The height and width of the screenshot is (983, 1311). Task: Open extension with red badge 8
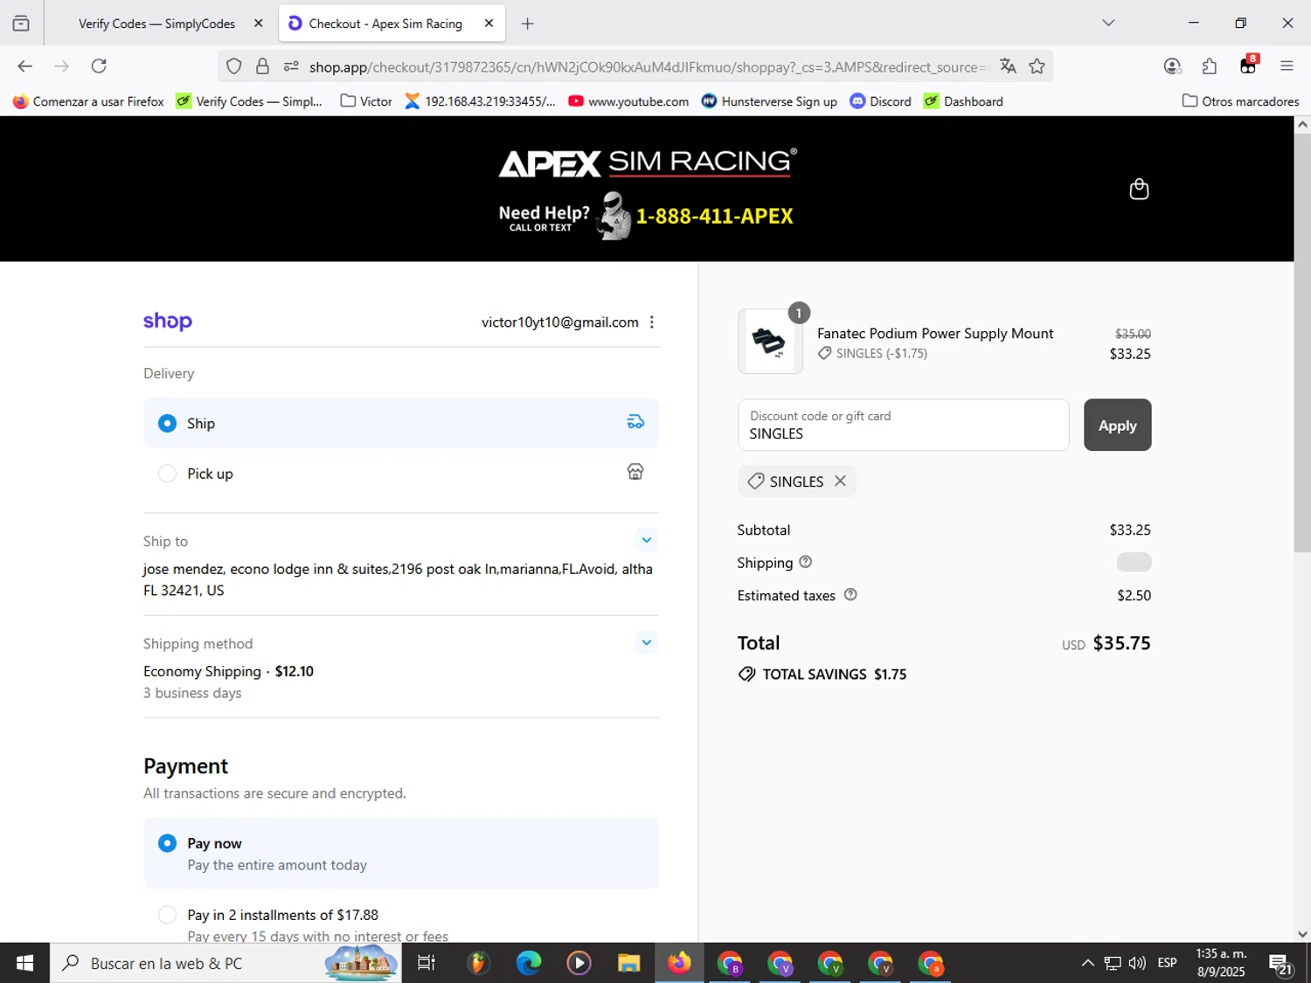[1248, 66]
